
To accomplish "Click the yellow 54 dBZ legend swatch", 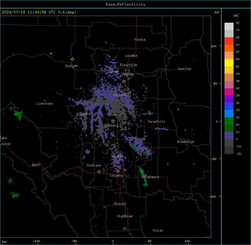I will point(229,63).
